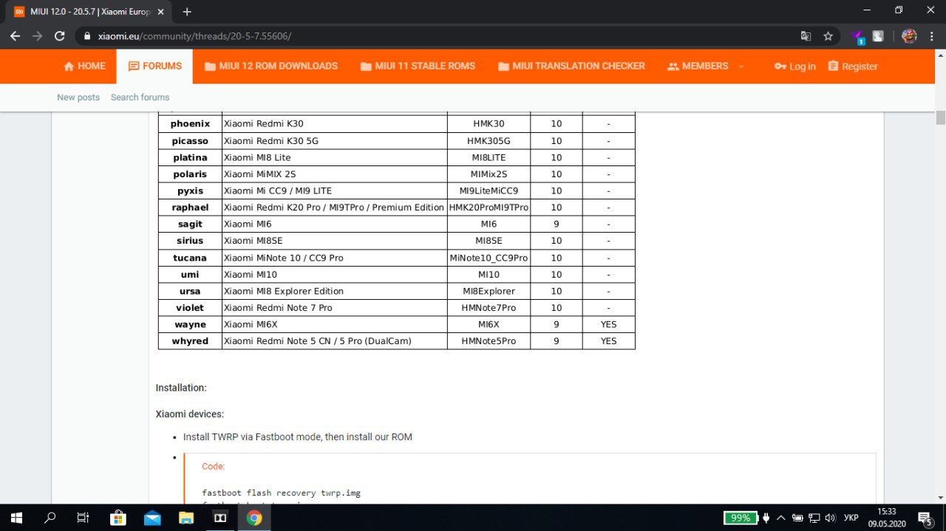The width and height of the screenshot is (946, 531).
Task: Click fastboot flash recovery twrp.img line
Action: tap(281, 493)
